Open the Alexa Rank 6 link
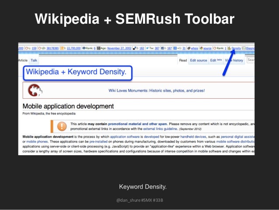 tap(94, 48)
